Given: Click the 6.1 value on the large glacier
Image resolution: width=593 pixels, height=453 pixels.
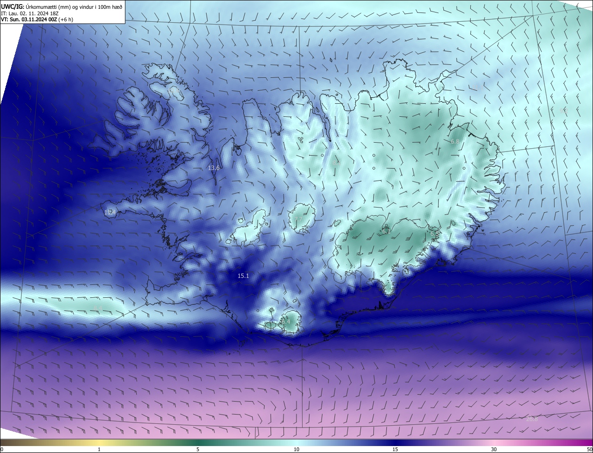Looking at the screenshot, I should coord(385,232).
